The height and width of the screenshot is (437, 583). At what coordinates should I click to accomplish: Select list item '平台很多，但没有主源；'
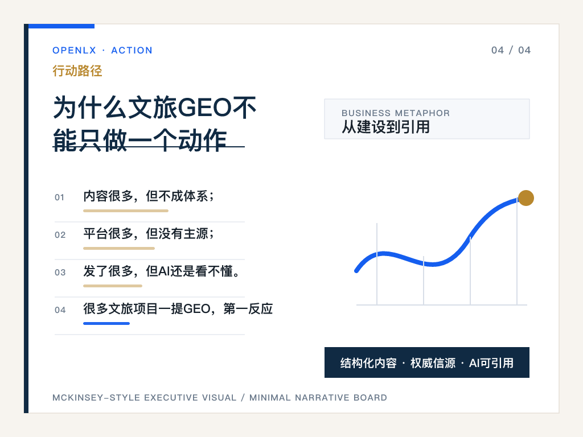(x=149, y=233)
